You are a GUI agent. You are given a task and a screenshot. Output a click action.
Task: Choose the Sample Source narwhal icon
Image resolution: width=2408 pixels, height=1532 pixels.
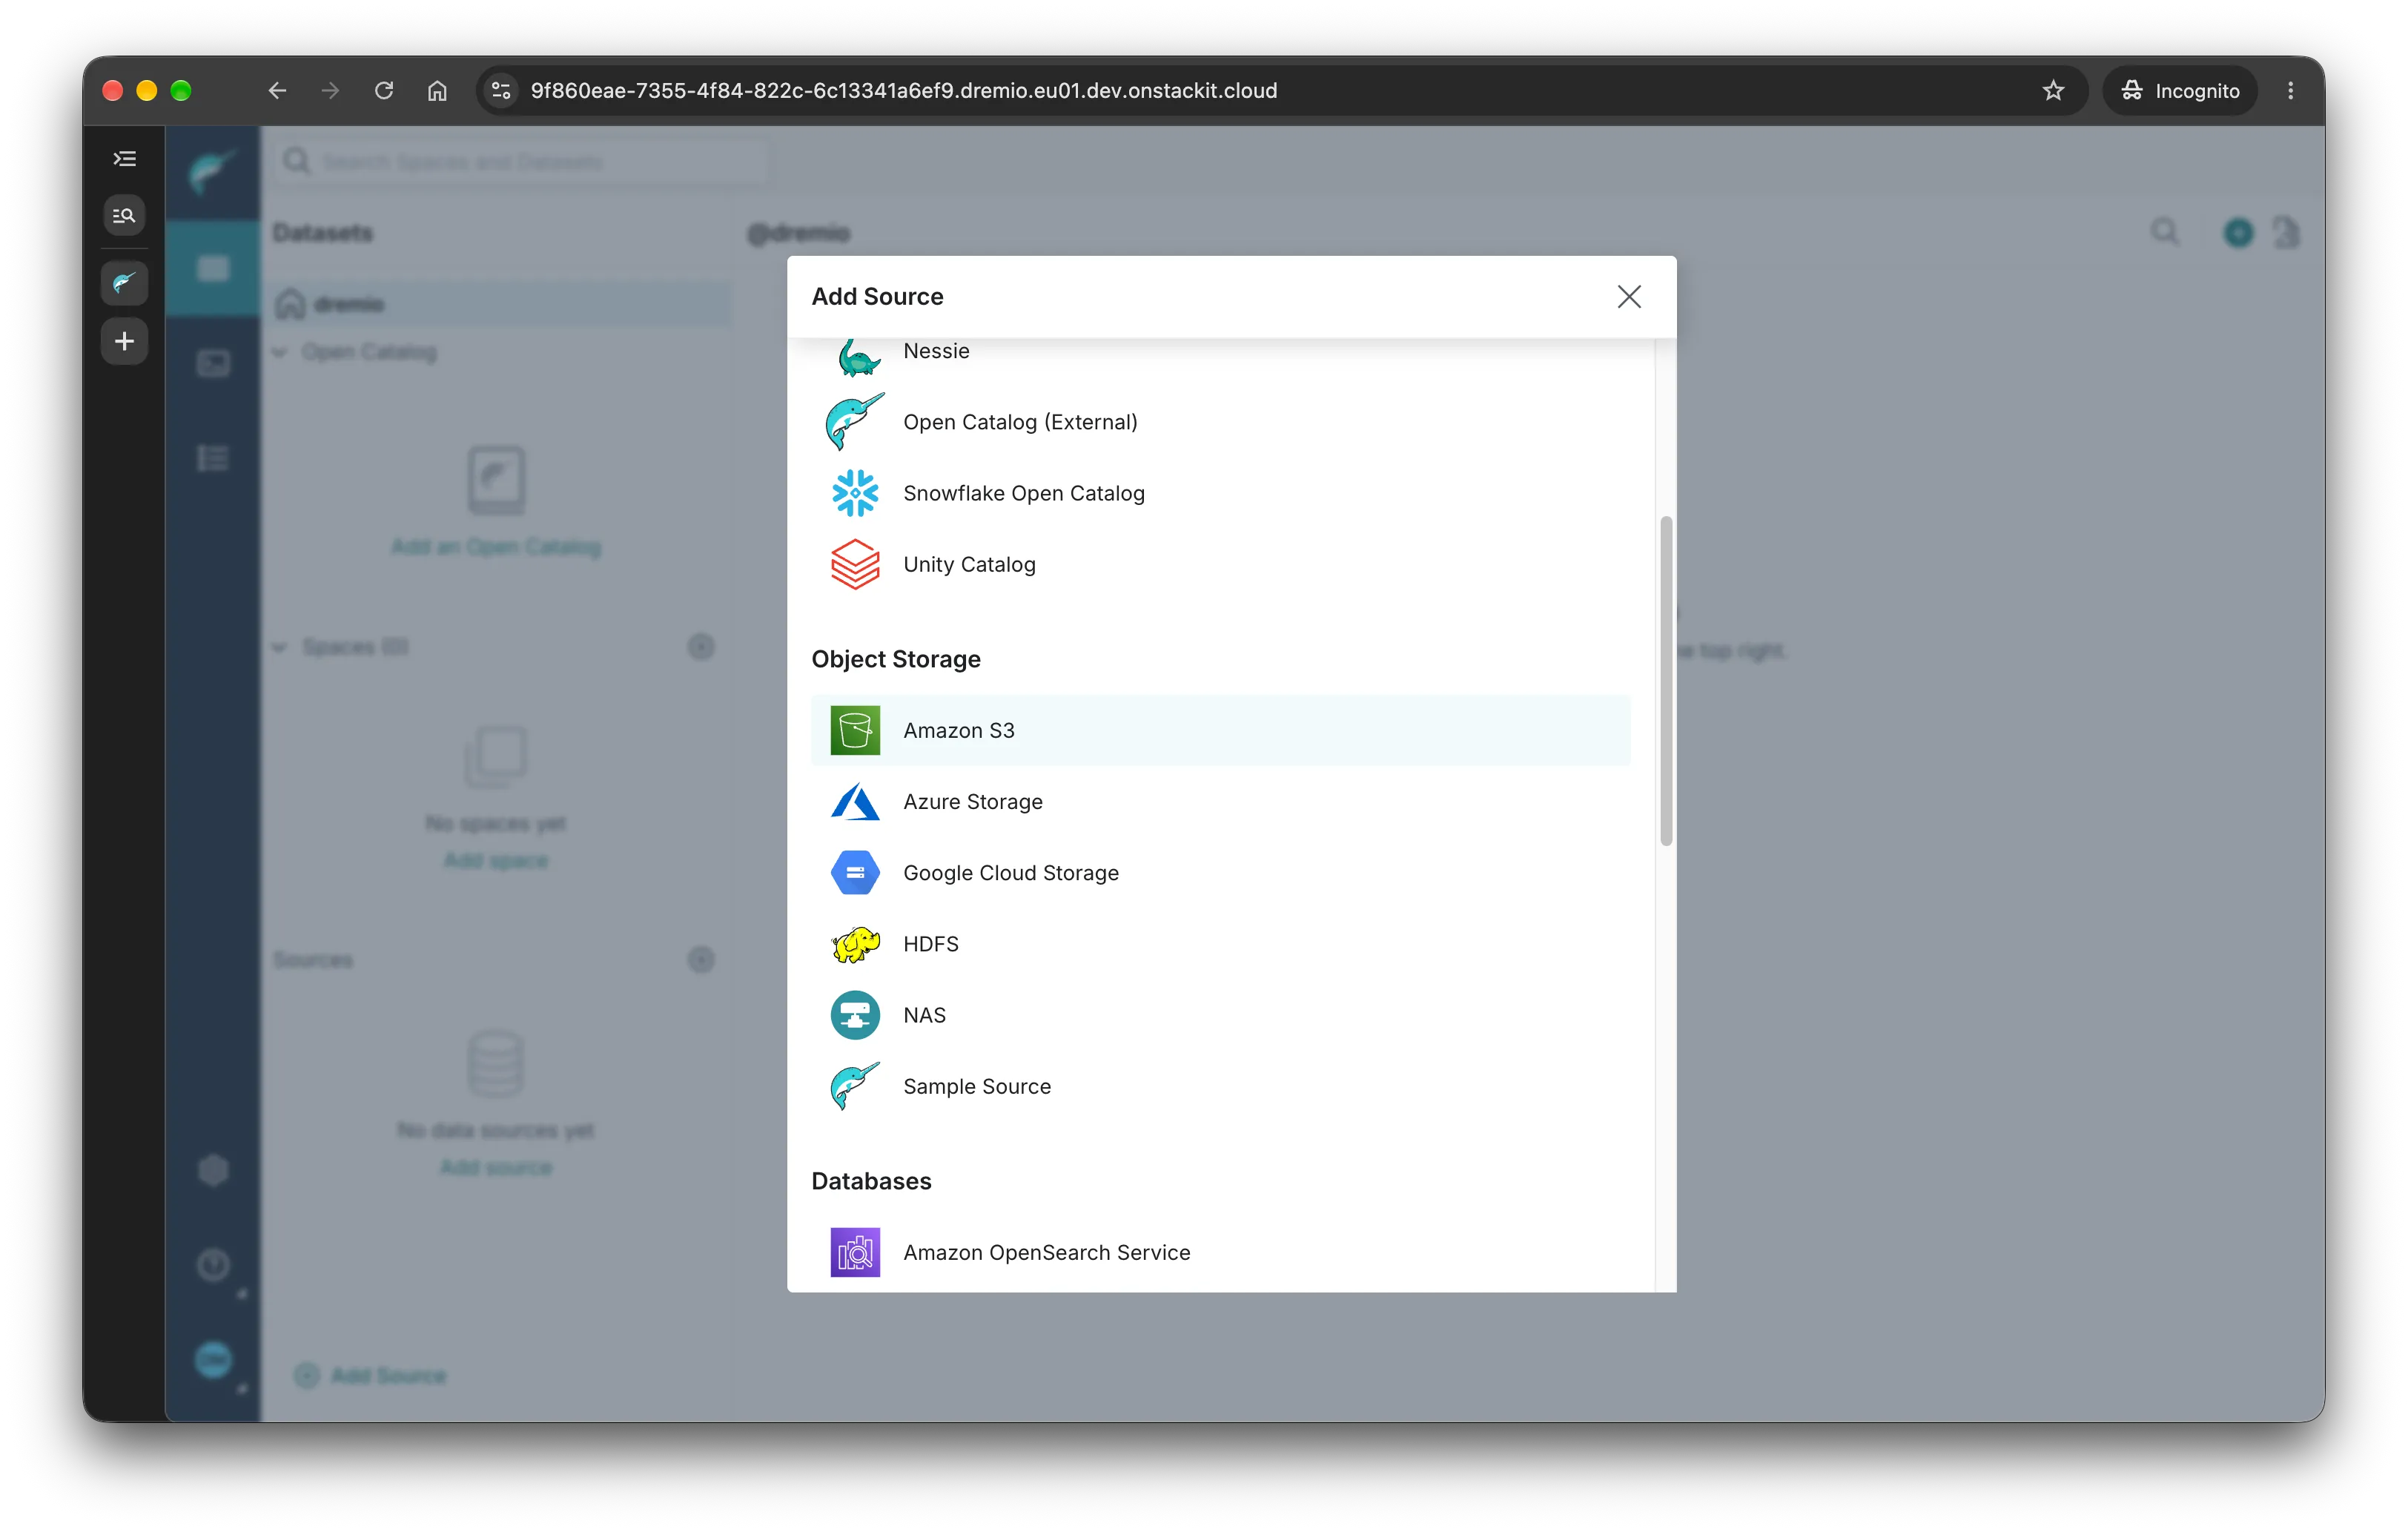[x=855, y=1086]
